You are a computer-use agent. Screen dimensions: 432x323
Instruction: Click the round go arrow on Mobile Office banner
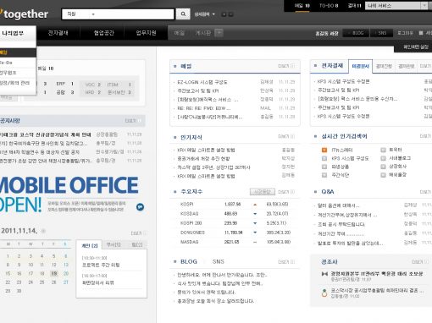[x=140, y=207]
